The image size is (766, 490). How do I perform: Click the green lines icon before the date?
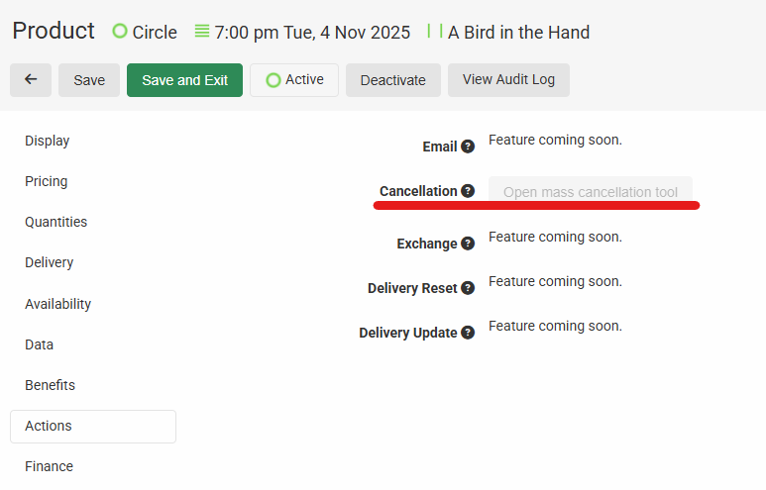point(202,32)
